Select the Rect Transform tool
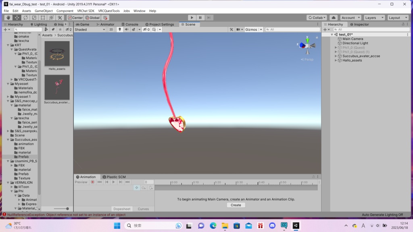This screenshot has width=413, height=232. pos(43,18)
